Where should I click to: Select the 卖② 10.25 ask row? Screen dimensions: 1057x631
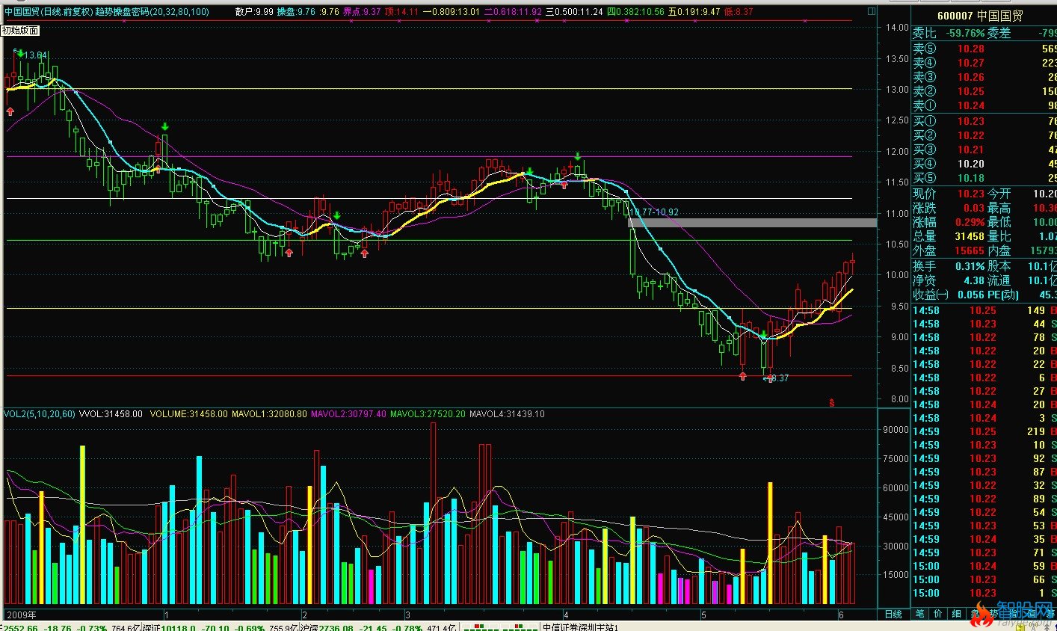click(x=984, y=91)
